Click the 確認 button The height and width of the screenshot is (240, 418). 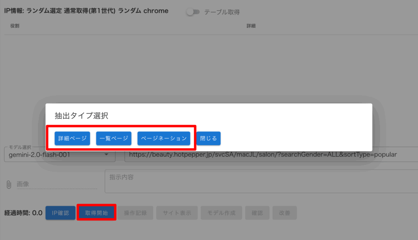point(257,213)
